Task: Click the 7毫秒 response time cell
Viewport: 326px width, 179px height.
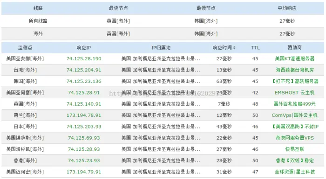Action: (x=224, y=104)
